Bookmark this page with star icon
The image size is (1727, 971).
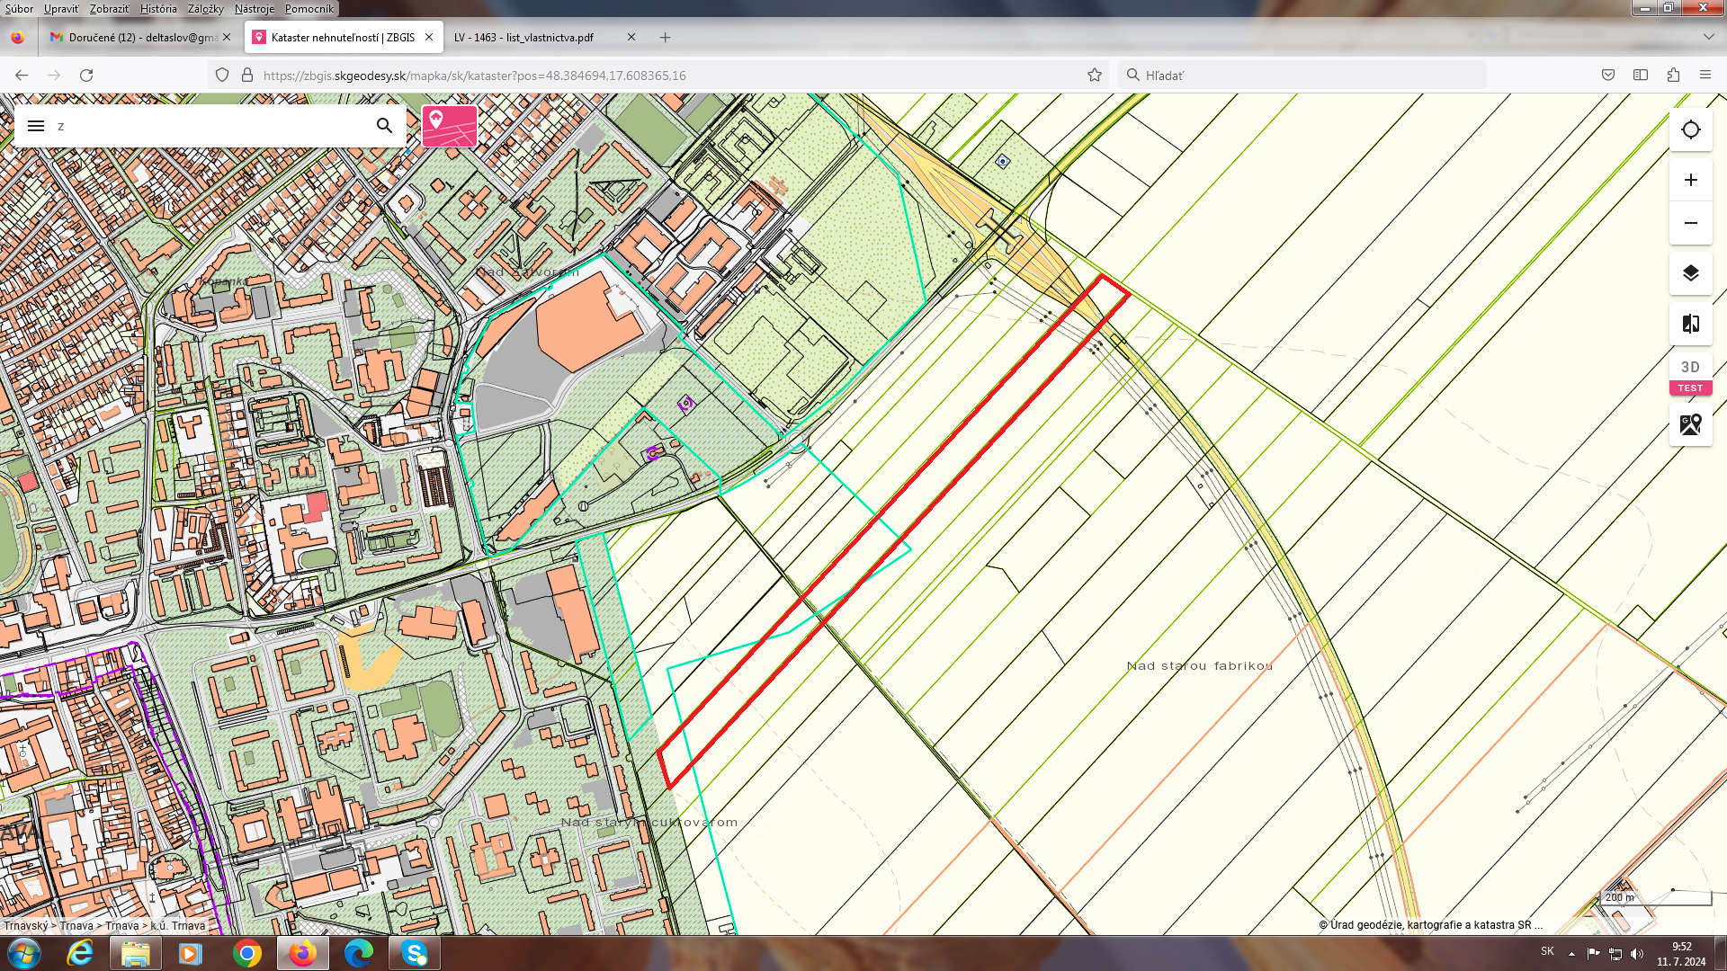1094,76
